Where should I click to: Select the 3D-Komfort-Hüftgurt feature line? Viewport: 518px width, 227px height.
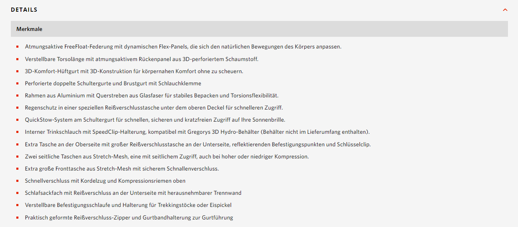134,71
